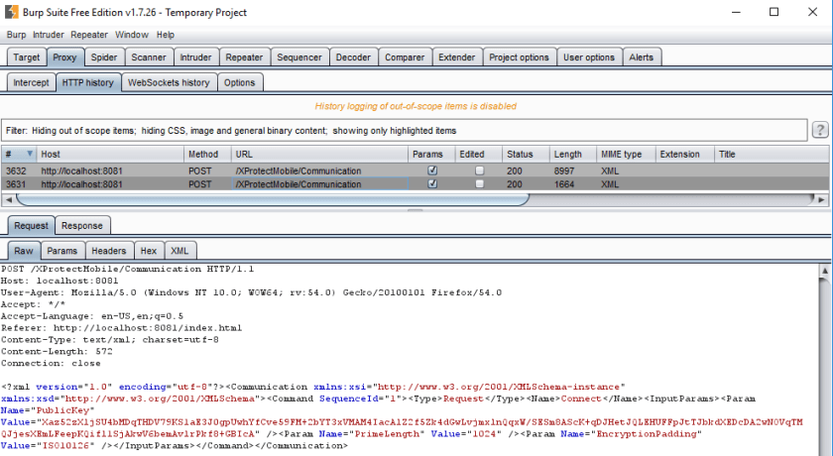The image size is (833, 456).
Task: Open the Burp menu
Action: click(x=17, y=35)
